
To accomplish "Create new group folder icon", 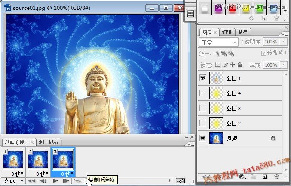I will 253,177.
